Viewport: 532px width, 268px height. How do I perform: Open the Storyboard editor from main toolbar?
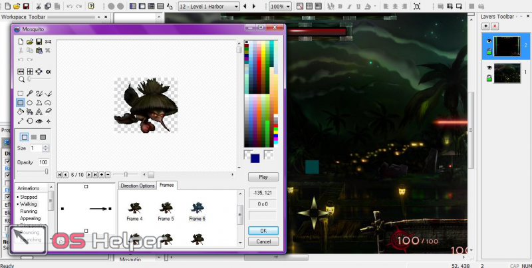132,7
